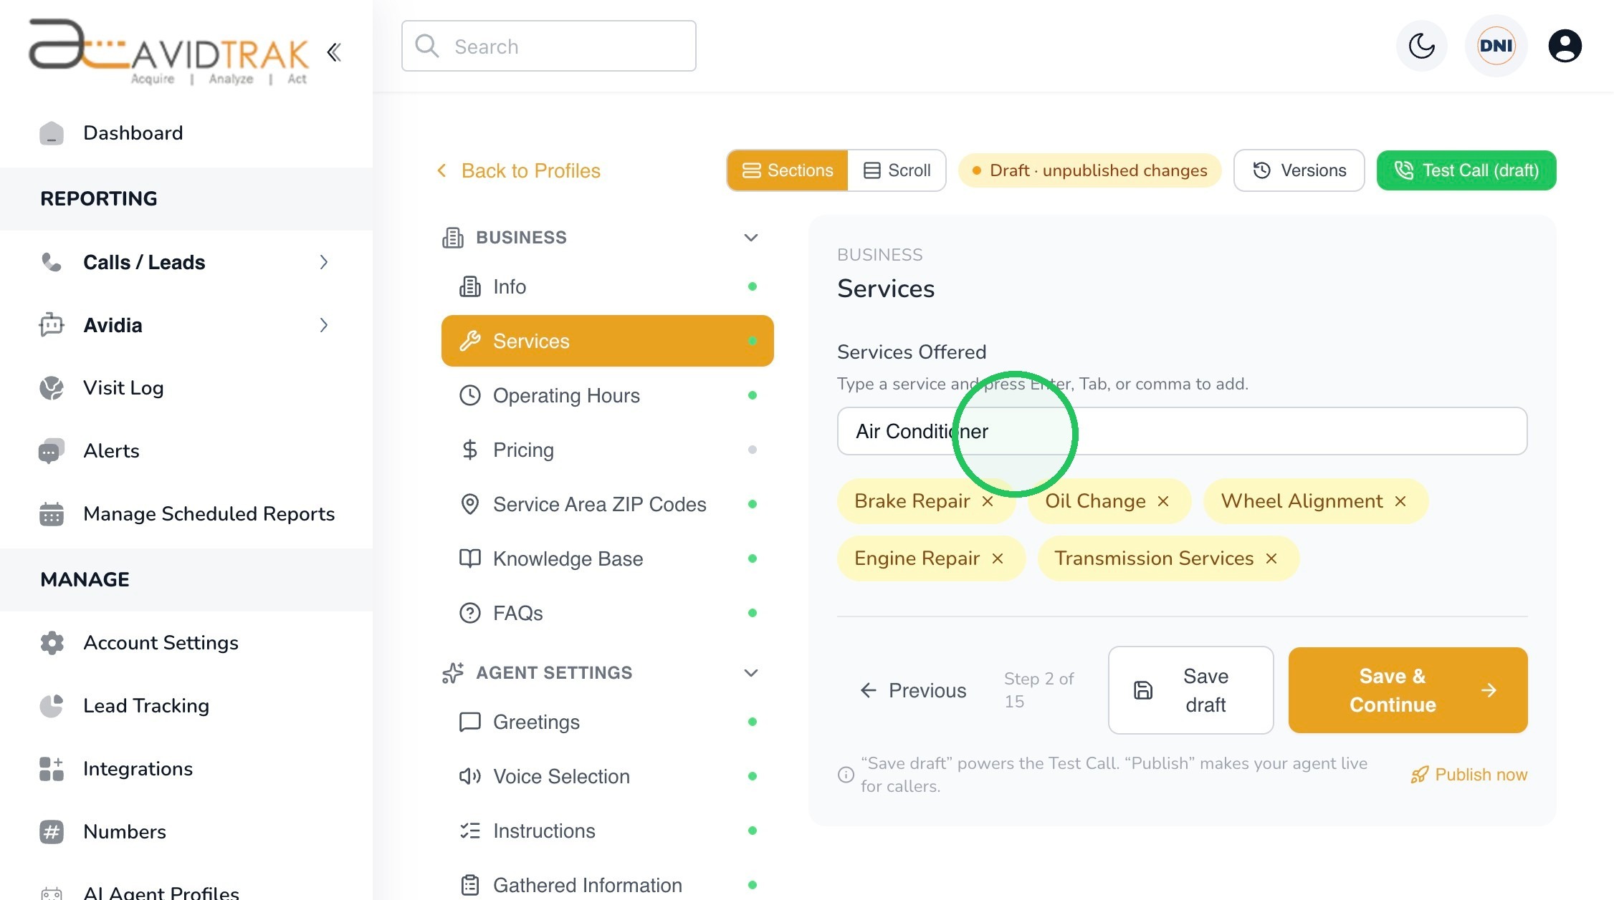Click the Visit Log globe icon

click(52, 388)
